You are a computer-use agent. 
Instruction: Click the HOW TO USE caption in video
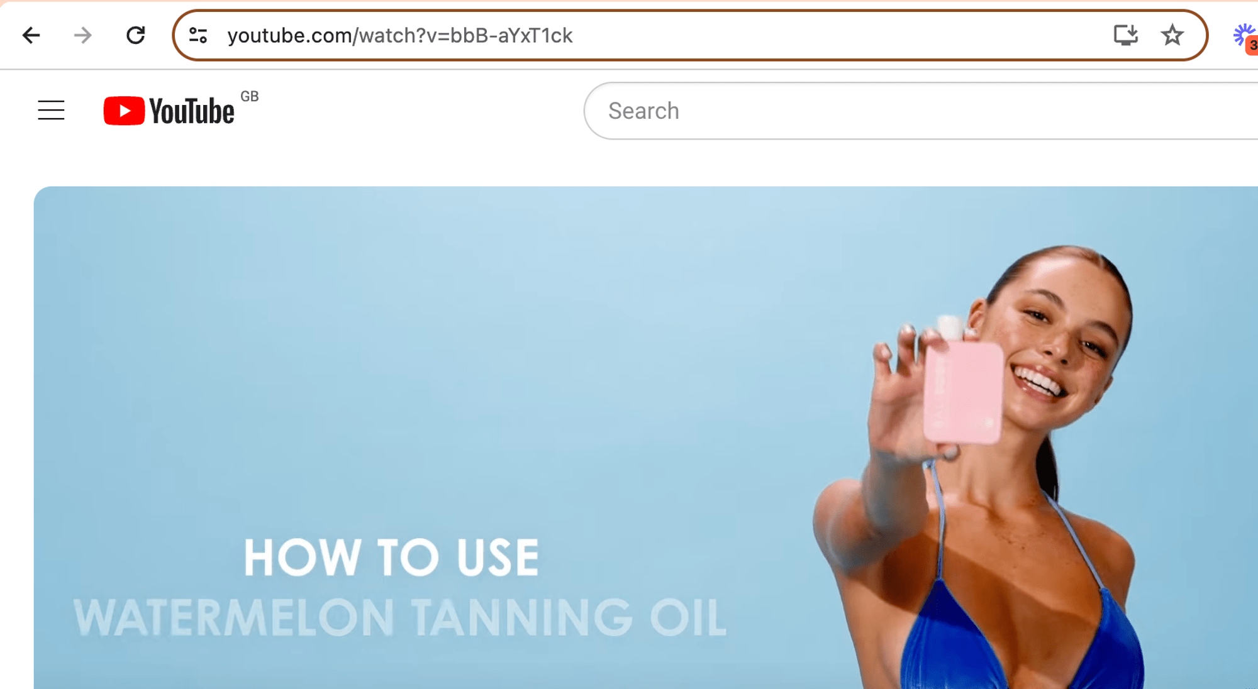391,558
